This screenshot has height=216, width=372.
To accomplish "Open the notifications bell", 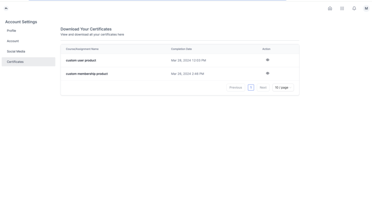I will [354, 9].
